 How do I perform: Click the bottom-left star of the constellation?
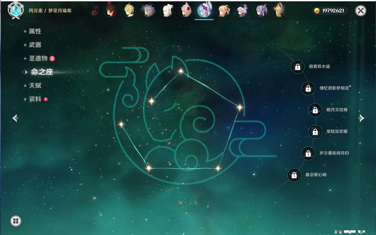(149, 168)
